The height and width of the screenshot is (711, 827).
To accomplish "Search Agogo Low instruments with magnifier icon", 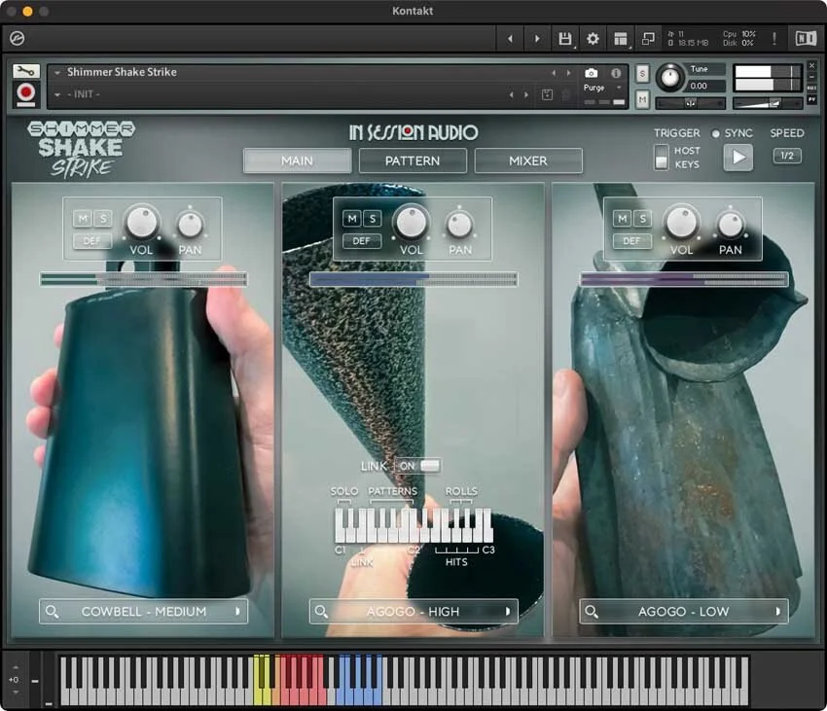I will (592, 612).
